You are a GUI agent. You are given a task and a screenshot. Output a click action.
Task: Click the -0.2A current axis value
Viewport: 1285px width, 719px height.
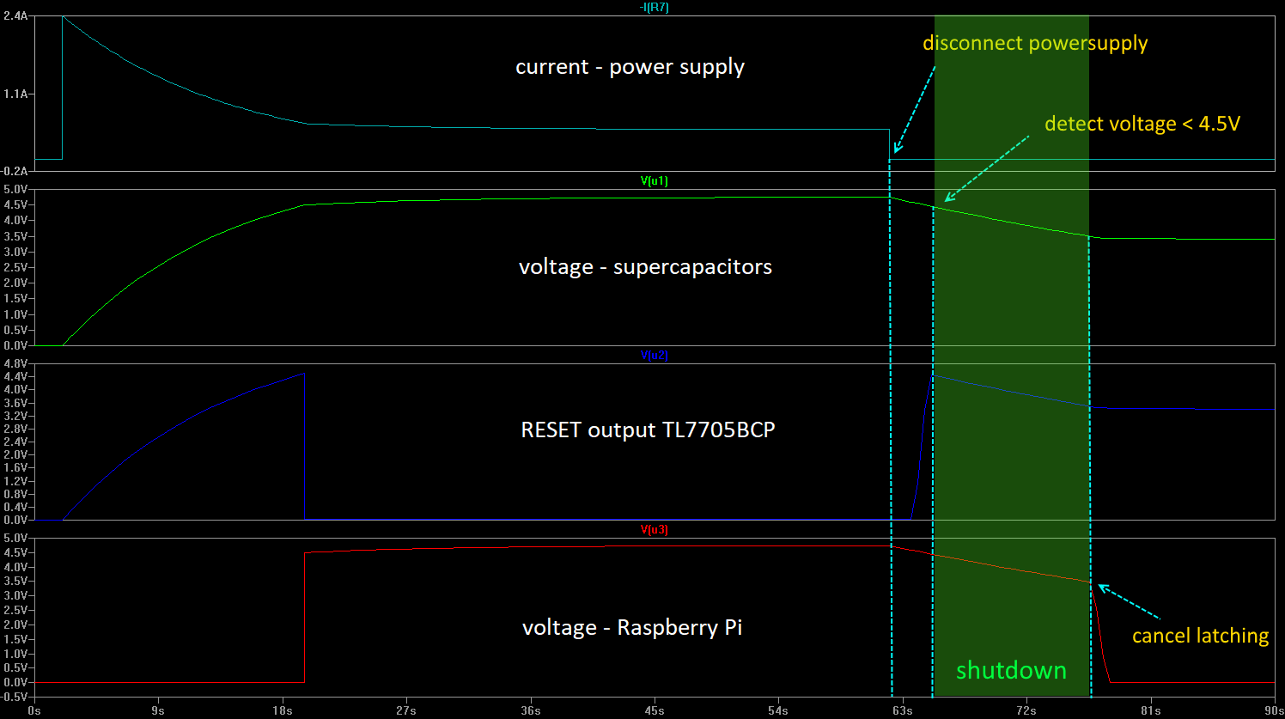(x=14, y=172)
